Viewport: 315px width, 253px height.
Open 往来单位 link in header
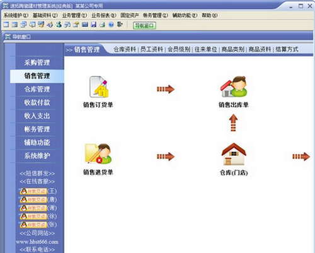pos(206,49)
